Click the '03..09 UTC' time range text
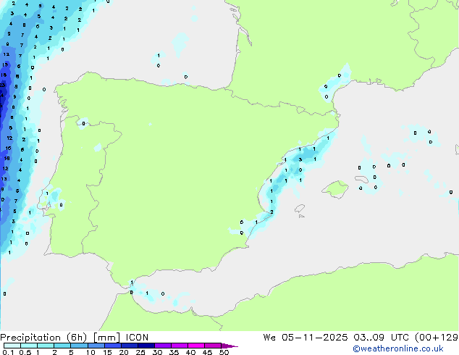459x355 pixels. click(x=382, y=338)
